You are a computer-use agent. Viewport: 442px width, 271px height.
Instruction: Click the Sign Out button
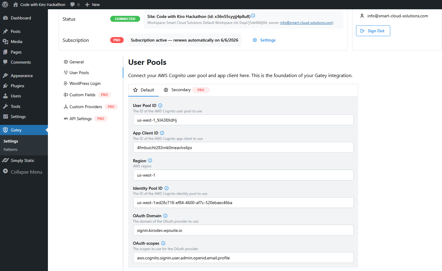373,31
